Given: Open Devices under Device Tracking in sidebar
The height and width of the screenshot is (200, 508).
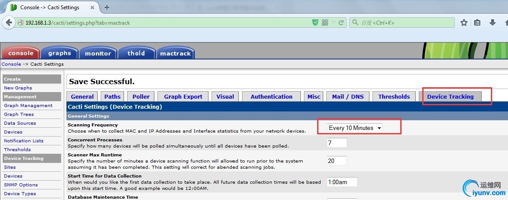Looking at the screenshot, I should pyautogui.click(x=13, y=176).
